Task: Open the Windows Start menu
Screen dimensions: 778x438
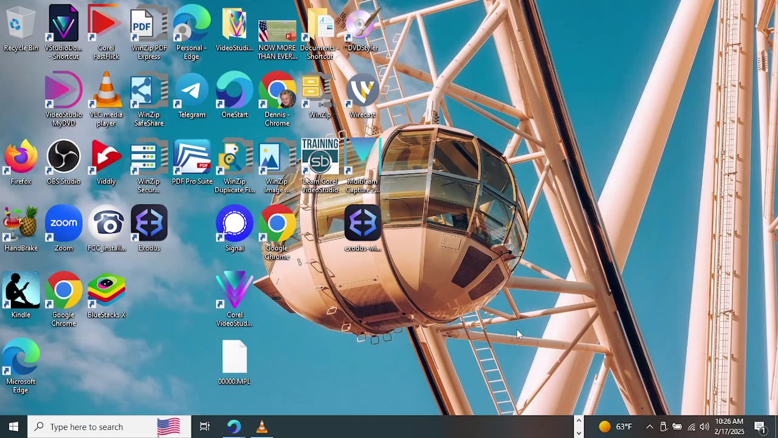Action: (14, 426)
